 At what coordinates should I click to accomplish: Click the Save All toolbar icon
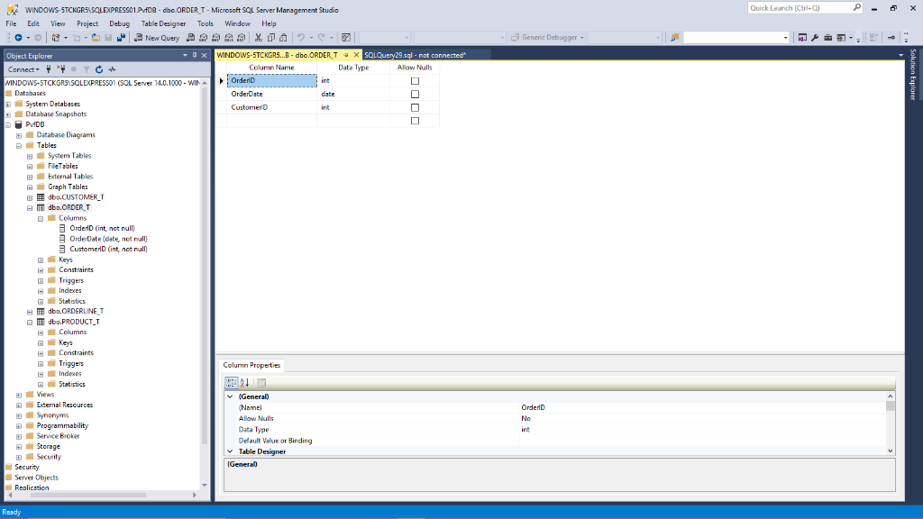point(121,38)
